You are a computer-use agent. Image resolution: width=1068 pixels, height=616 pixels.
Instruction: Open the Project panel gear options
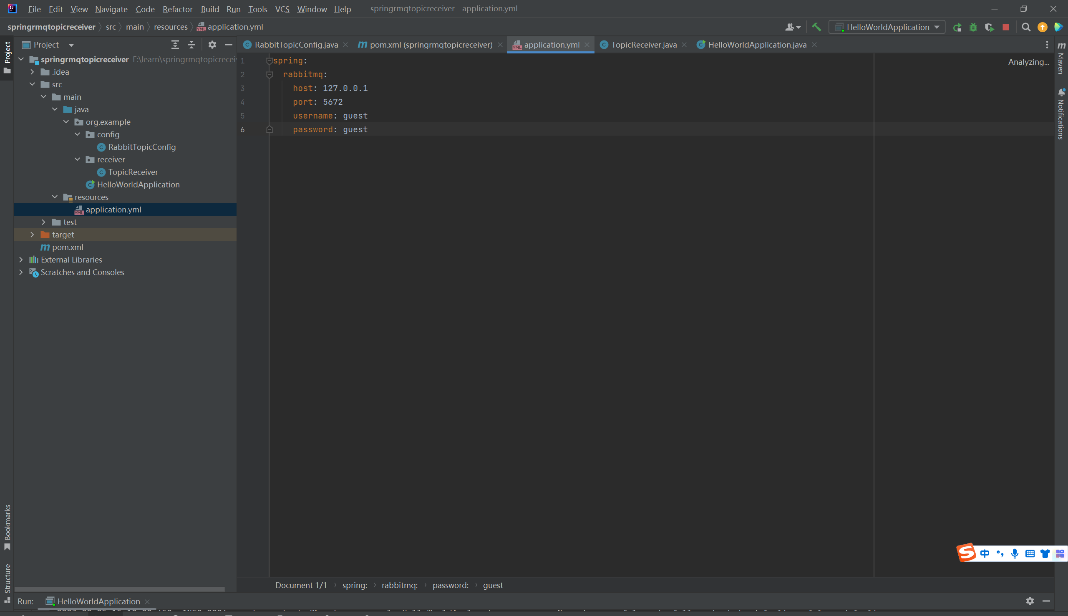pos(212,45)
